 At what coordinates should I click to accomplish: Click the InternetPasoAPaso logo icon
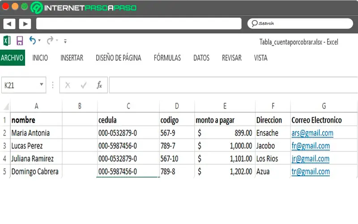pyautogui.click(x=37, y=8)
